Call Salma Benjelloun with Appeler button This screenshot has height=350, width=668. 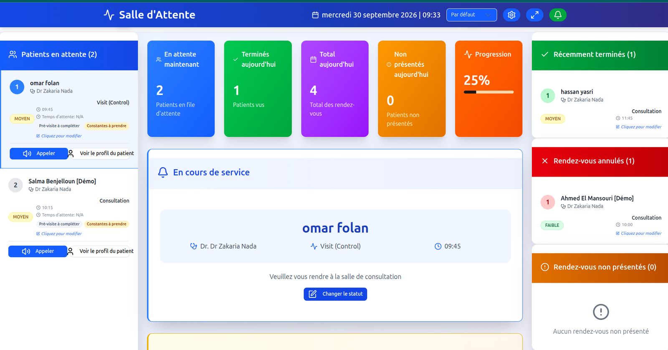pyautogui.click(x=38, y=251)
